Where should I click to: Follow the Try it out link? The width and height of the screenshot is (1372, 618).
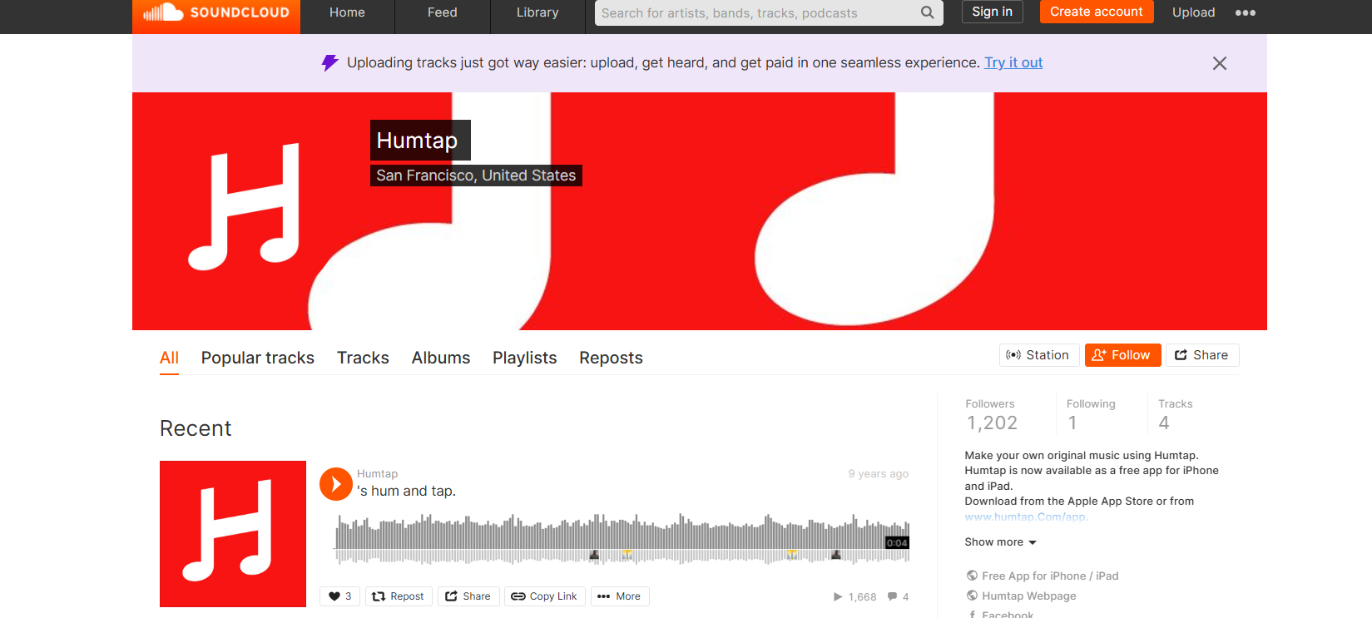pos(1013,62)
